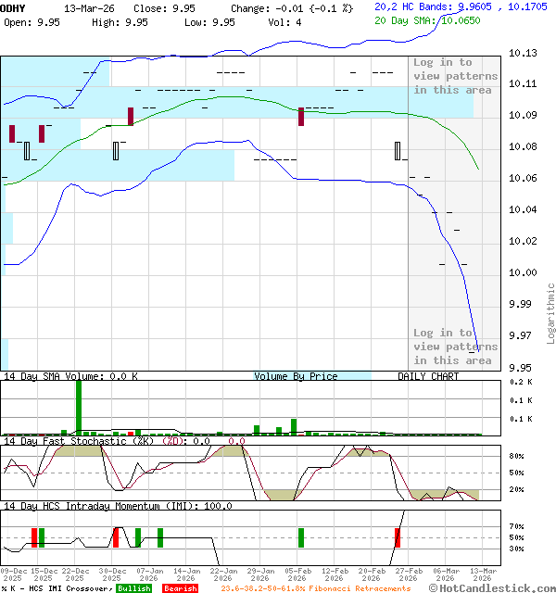The image size is (556, 593).
Task: Click the tallest green volume bar
Action: (79, 407)
